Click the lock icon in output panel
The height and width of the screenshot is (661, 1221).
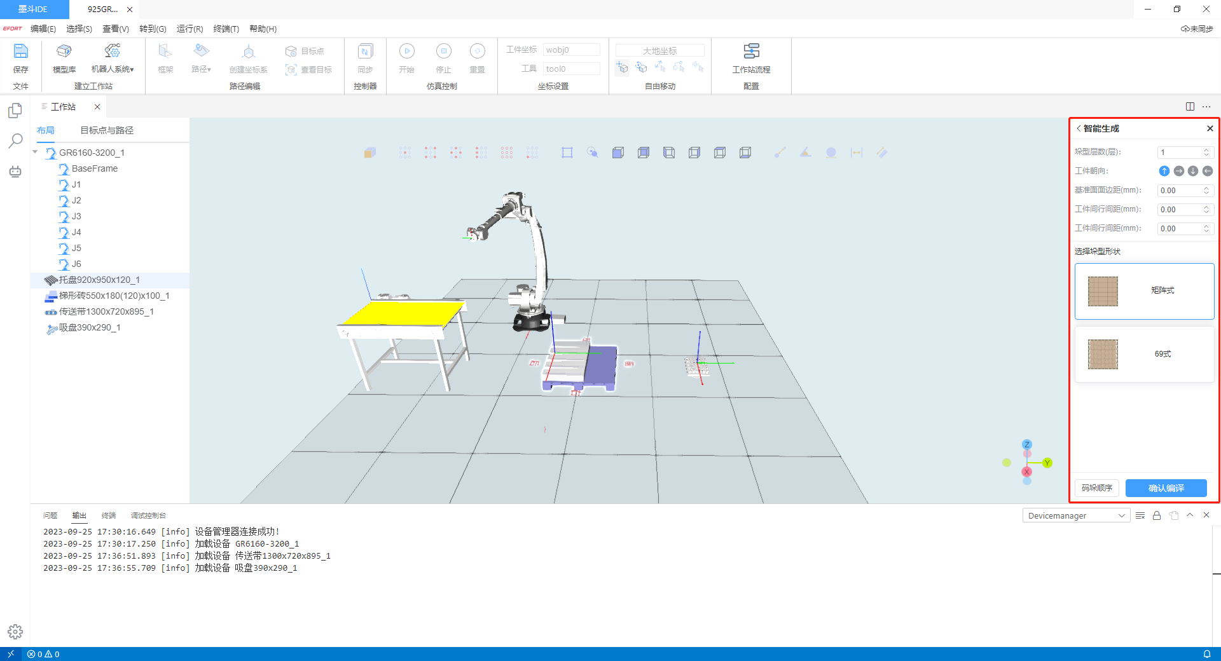(1157, 515)
